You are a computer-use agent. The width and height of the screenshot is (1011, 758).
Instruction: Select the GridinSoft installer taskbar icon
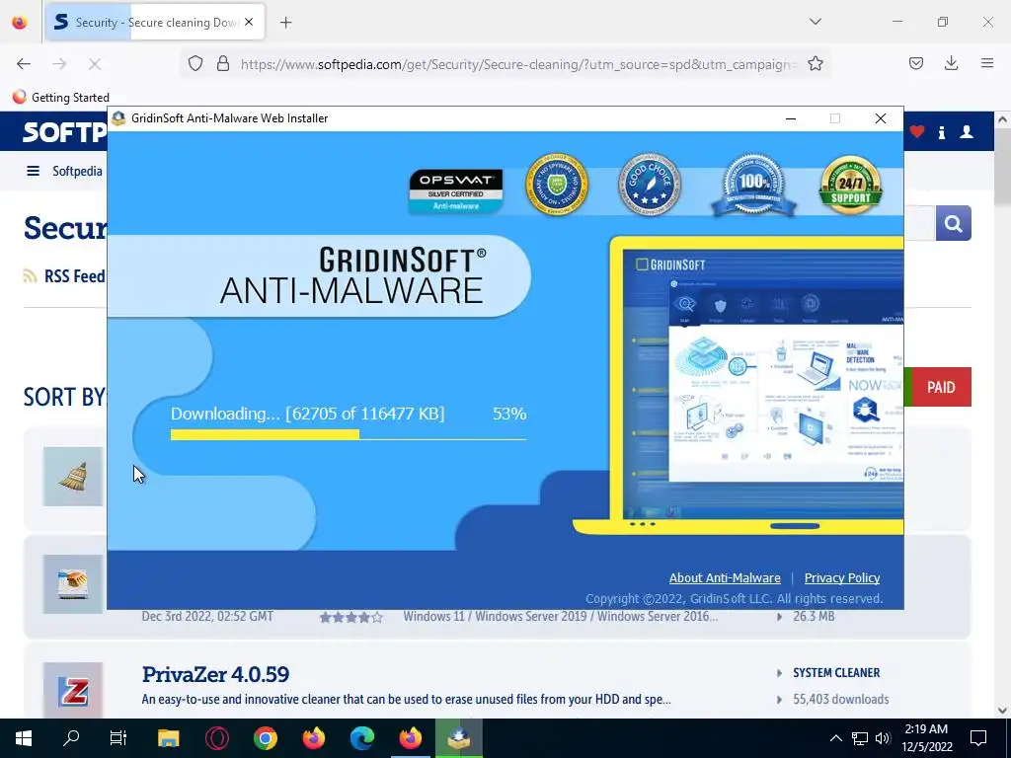click(x=458, y=738)
